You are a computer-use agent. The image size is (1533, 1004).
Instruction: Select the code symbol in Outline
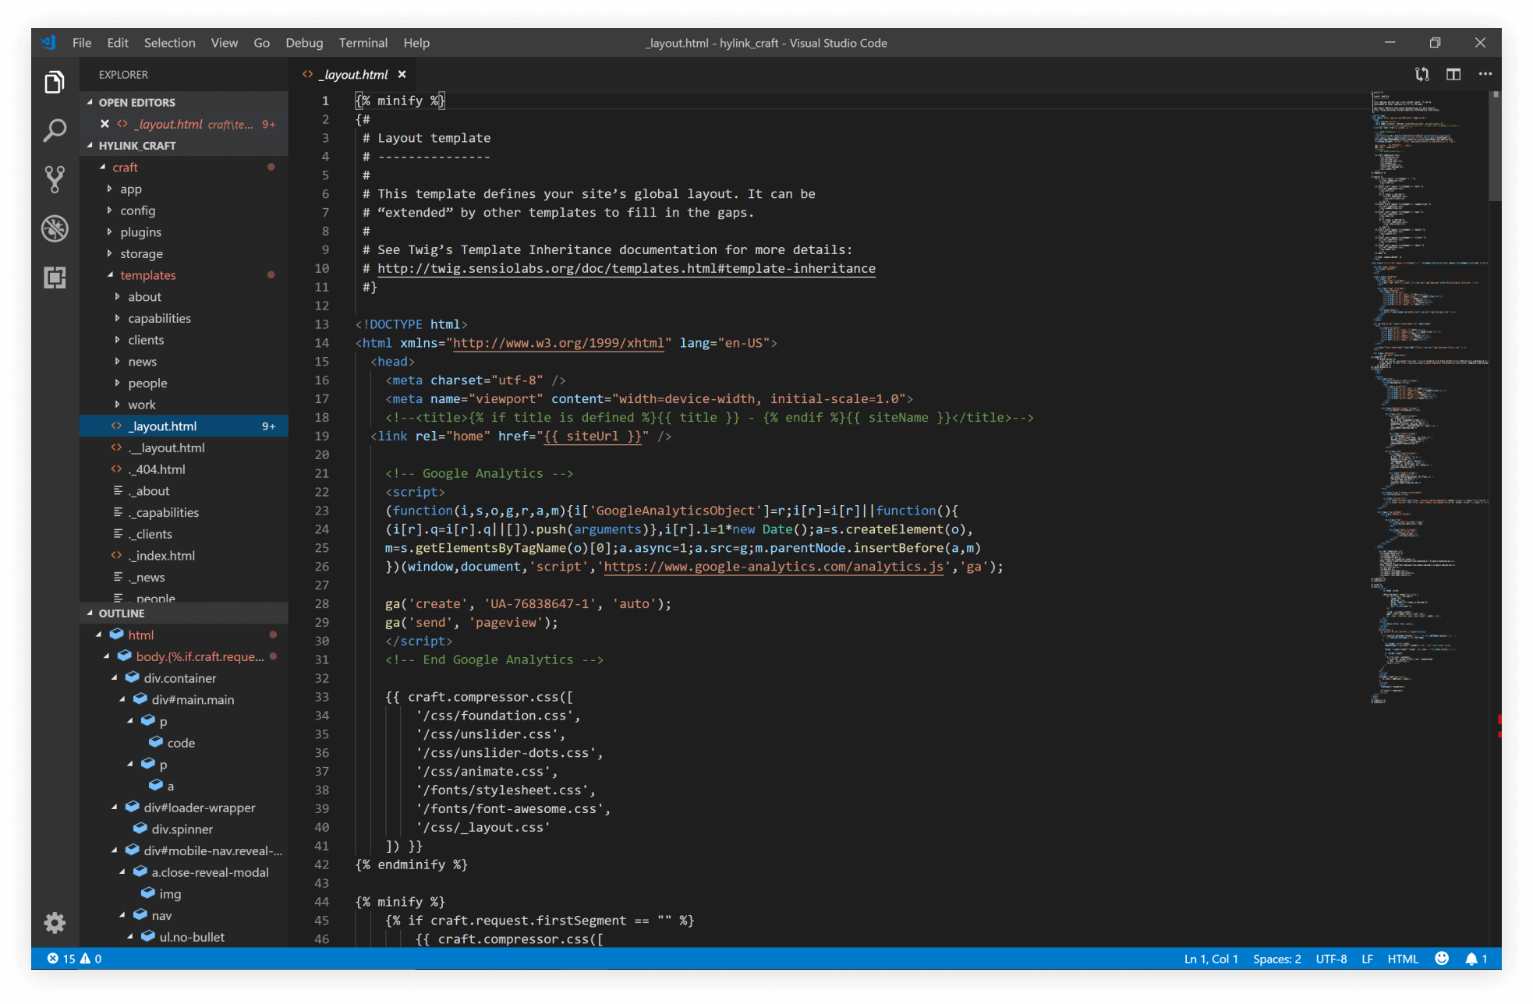(181, 743)
